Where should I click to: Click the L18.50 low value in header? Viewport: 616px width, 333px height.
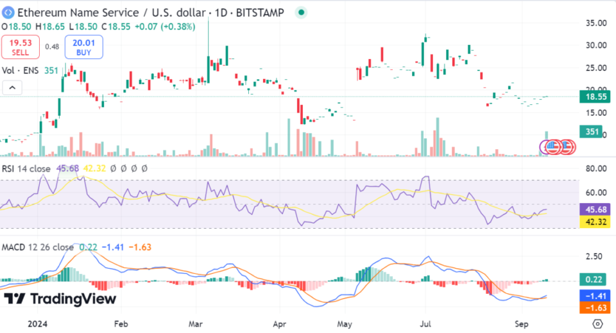(83, 27)
